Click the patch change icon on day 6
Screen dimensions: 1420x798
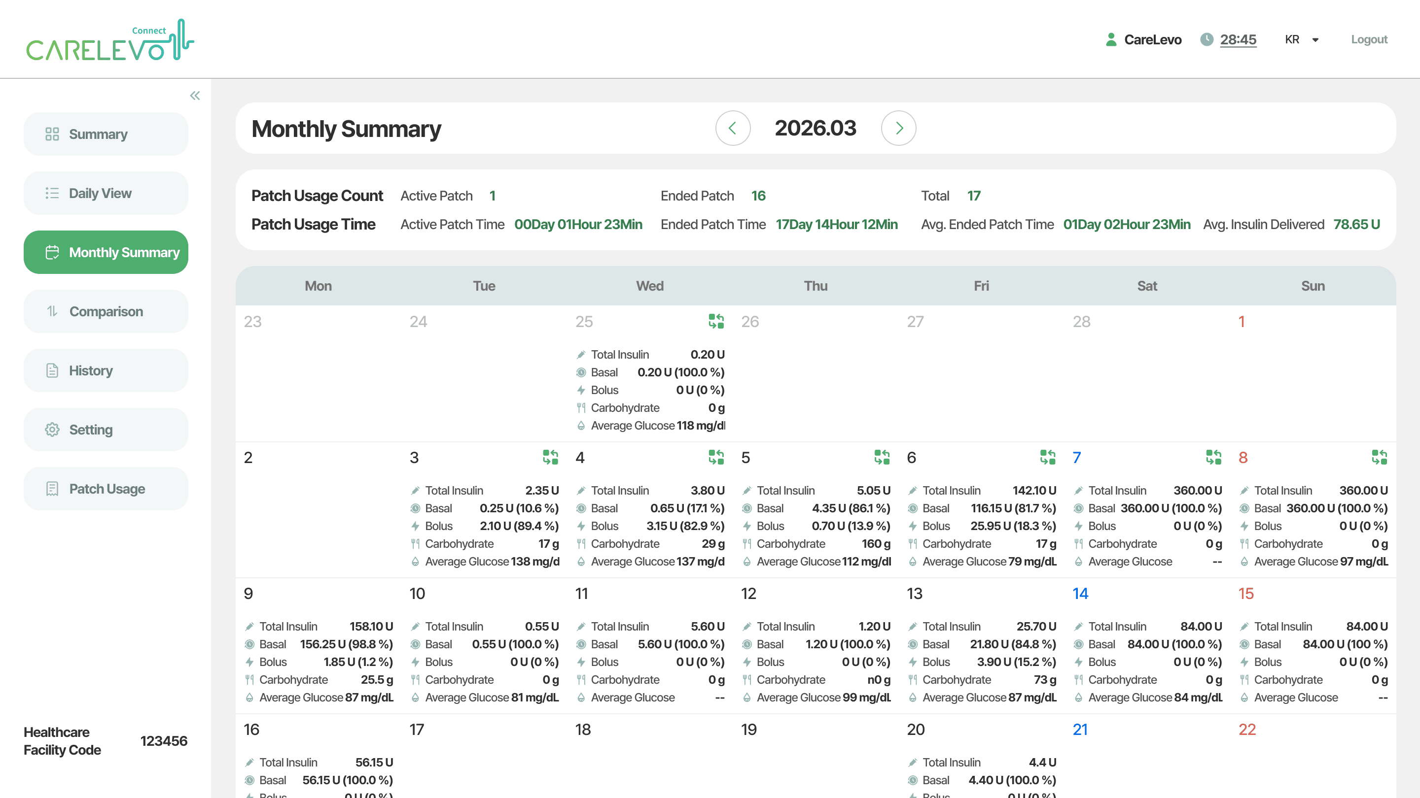(1047, 457)
